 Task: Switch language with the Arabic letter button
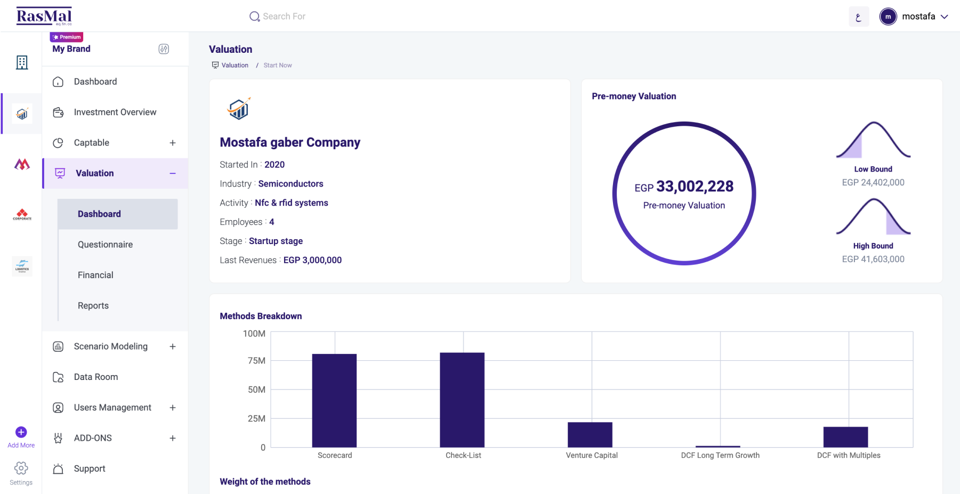pyautogui.click(x=859, y=17)
